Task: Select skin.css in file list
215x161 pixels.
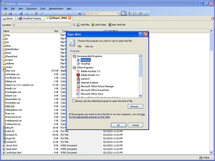Action: pyautogui.click(x=9, y=106)
